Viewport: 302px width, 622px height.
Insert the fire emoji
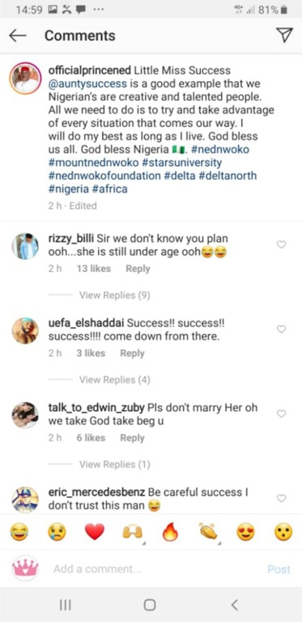(170, 532)
